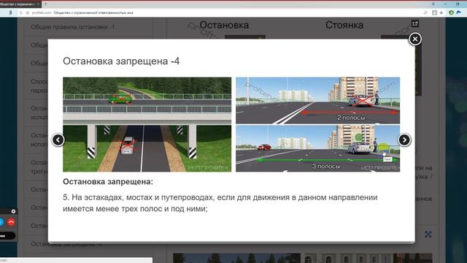Click the reader mode icon in address bar

pos(435,12)
